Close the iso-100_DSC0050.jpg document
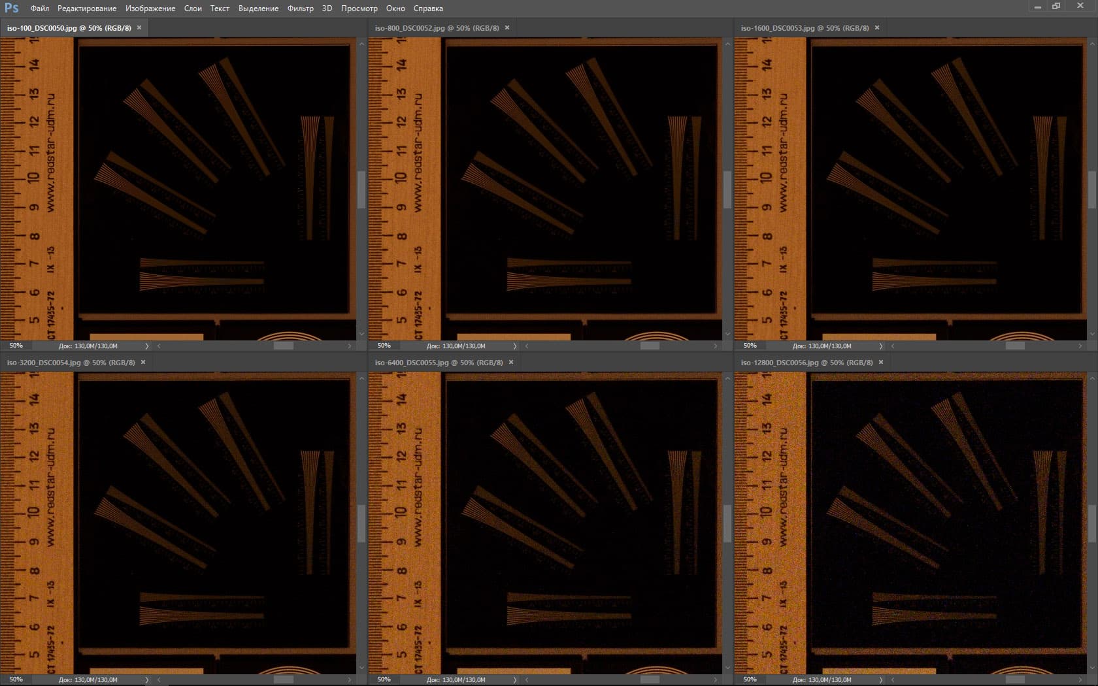The width and height of the screenshot is (1098, 686). [139, 27]
